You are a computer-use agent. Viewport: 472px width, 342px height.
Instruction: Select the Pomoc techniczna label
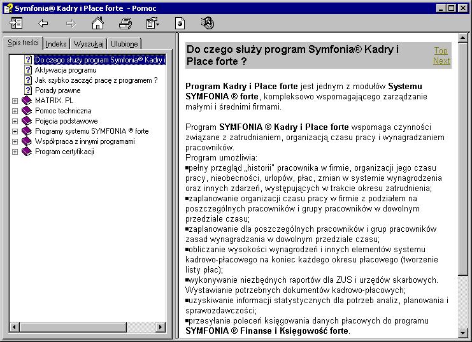[63, 111]
